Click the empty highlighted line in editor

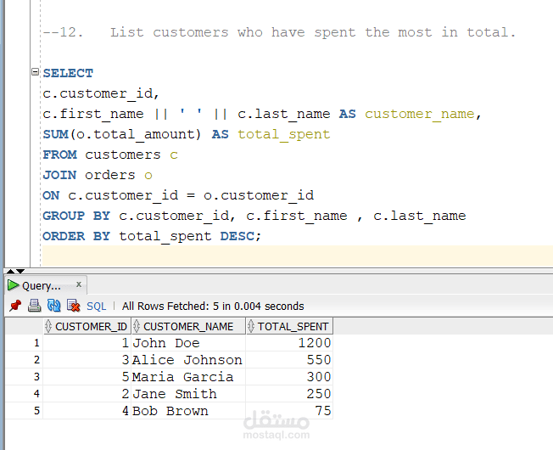[x=297, y=256]
